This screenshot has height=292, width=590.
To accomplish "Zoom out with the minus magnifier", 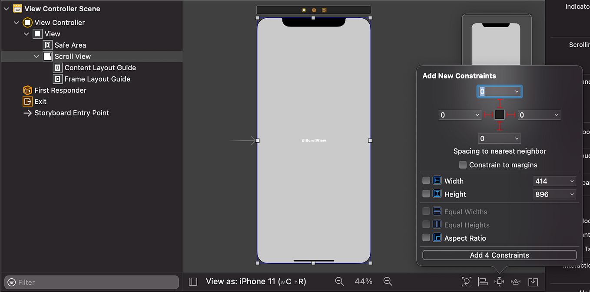I will pyautogui.click(x=339, y=281).
